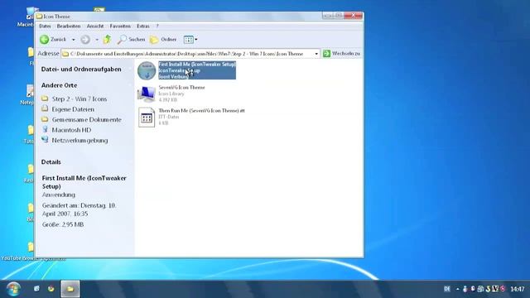Select the Then Run Me itt file icon
Image resolution: width=530 pixels, height=298 pixels.
point(147,117)
